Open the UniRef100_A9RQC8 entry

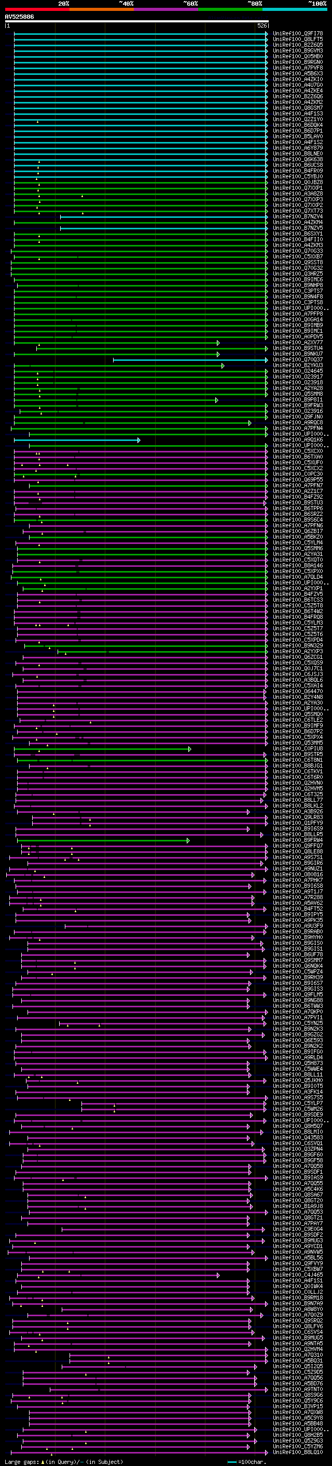coord(298,423)
